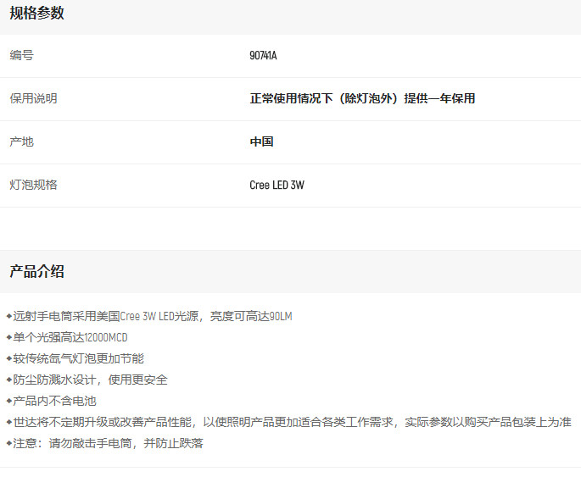Click the origin value 中国
Screen dimensions: 581x488
[261, 142]
